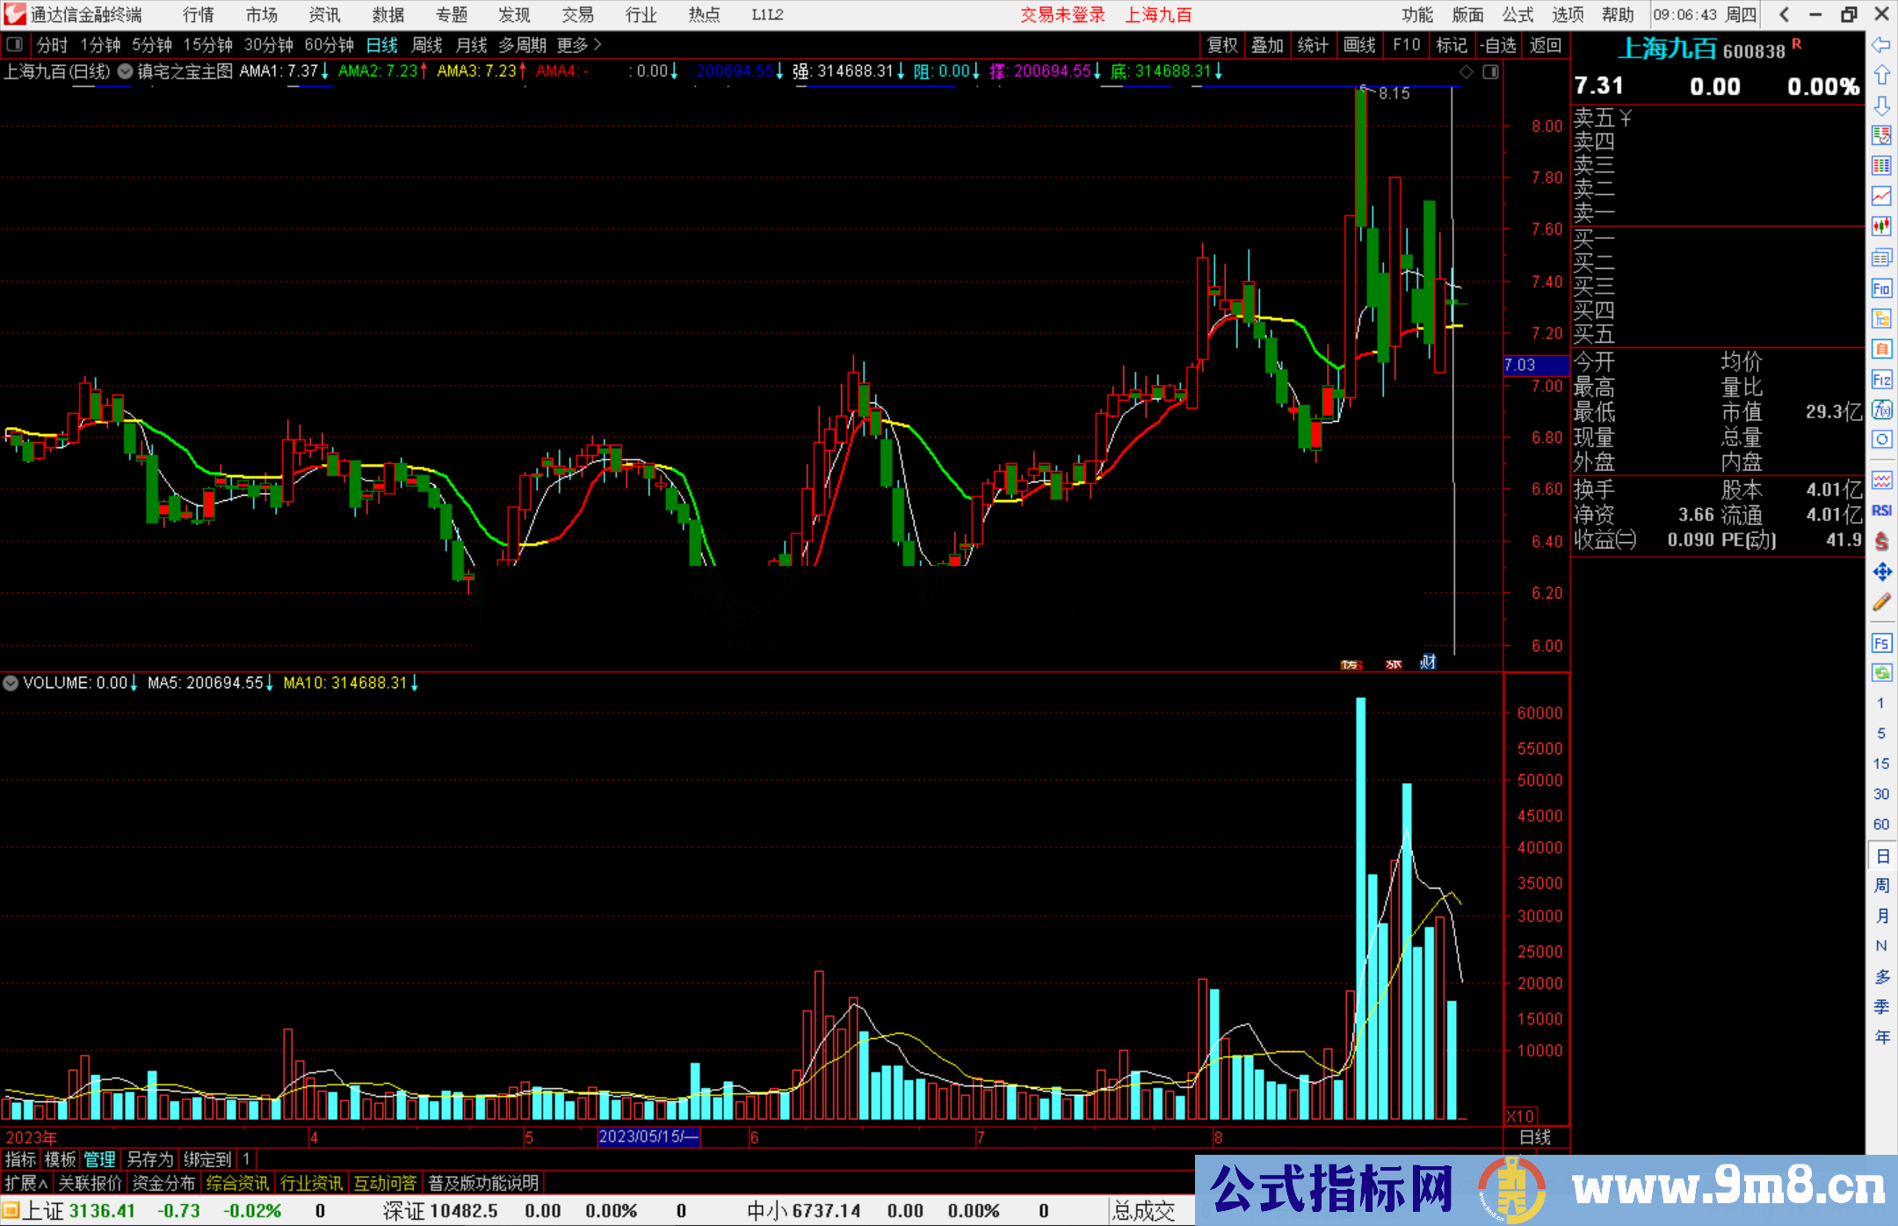Switch to the 资金分布 tab
This screenshot has width=1898, height=1226.
point(163,1184)
